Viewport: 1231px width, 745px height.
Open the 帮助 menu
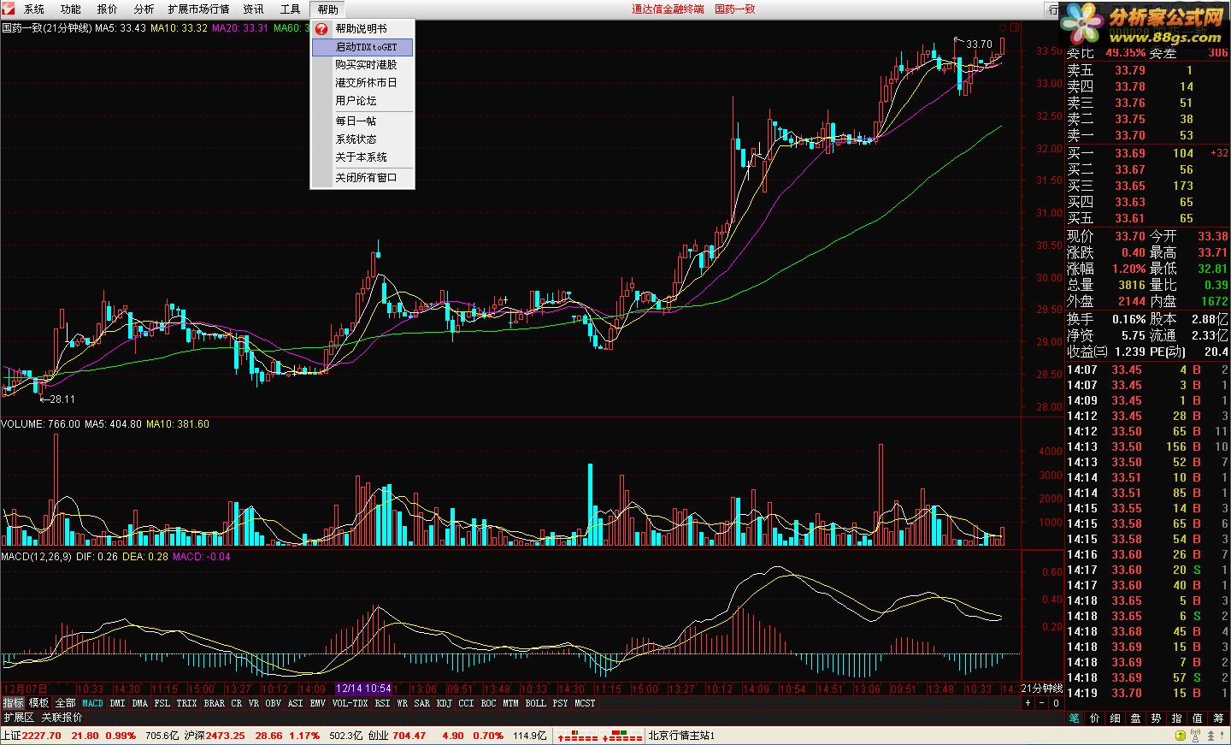point(327,9)
